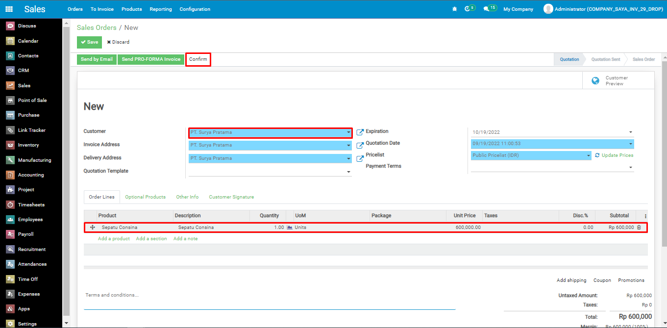Expand the Quotation Template dropdown
The image size is (667, 328).
[348, 172]
